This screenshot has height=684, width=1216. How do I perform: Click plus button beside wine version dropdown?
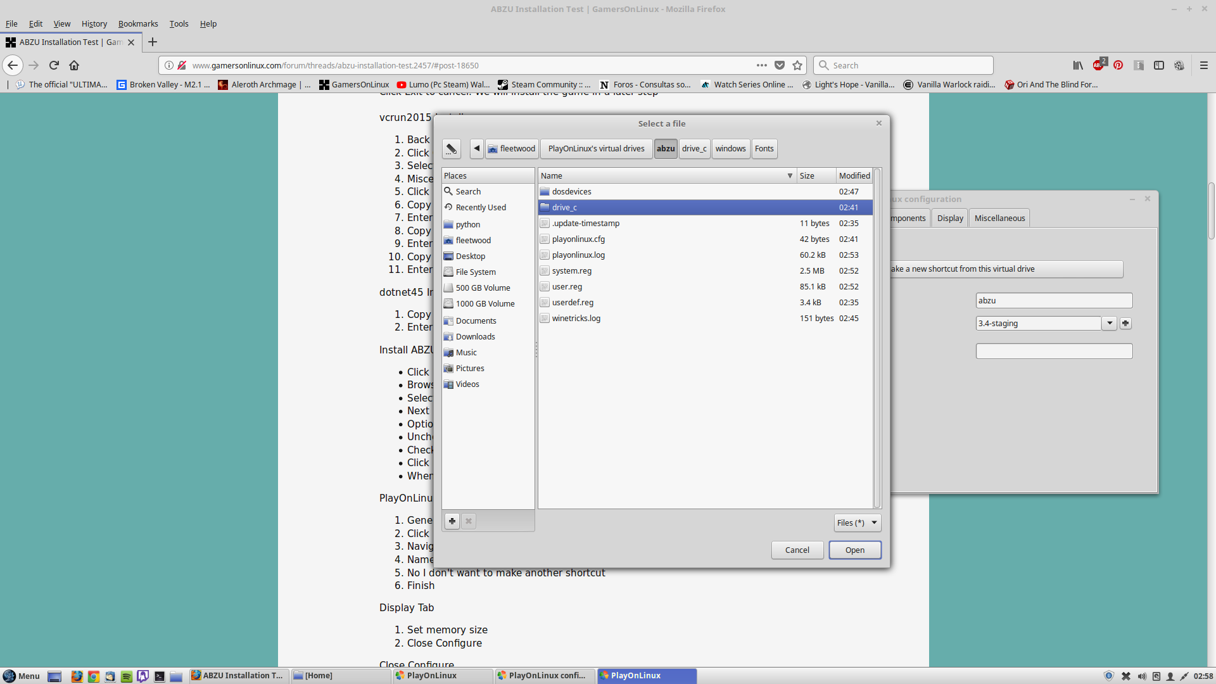[x=1125, y=323]
